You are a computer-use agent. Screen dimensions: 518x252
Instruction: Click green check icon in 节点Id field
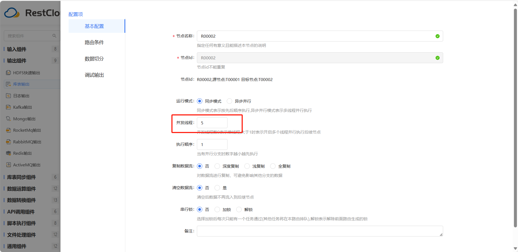click(x=437, y=58)
